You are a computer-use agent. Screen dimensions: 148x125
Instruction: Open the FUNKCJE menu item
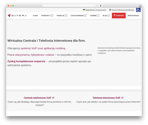[x=60, y=16]
